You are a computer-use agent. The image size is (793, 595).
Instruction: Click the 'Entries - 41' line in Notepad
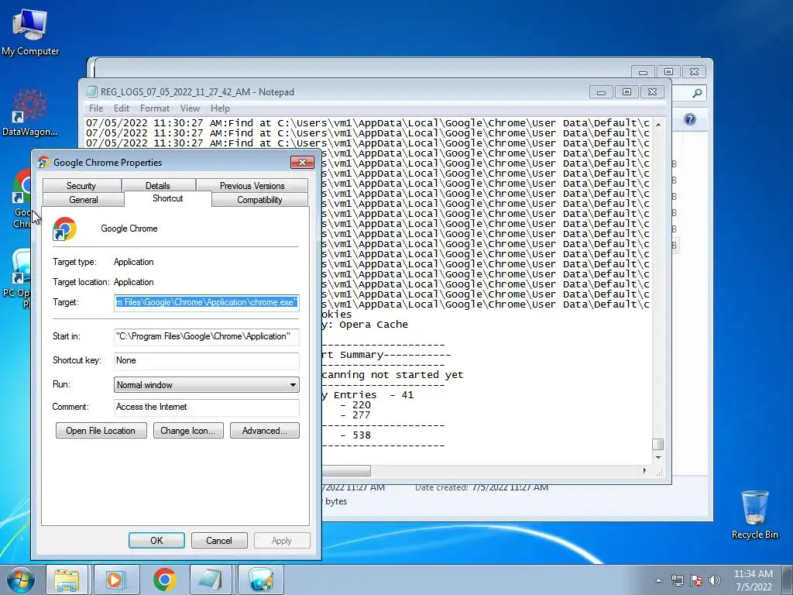pyautogui.click(x=368, y=395)
